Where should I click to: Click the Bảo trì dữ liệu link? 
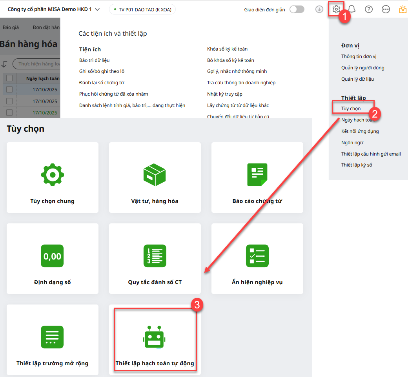(x=94, y=60)
